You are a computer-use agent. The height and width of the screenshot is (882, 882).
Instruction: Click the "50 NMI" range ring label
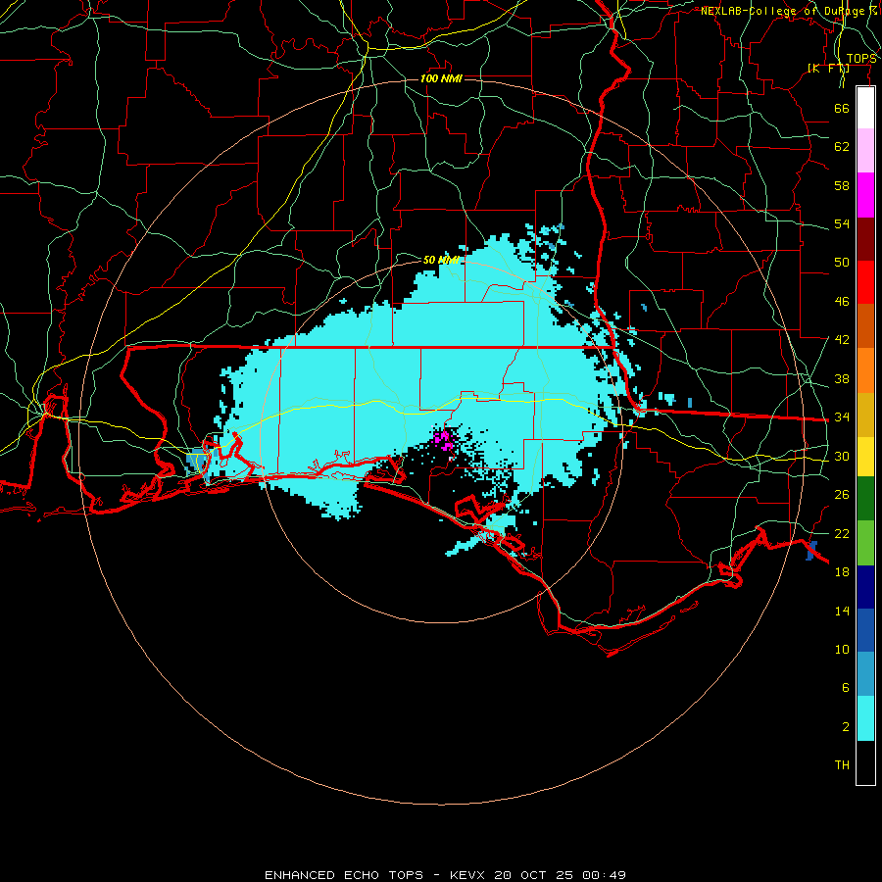tap(441, 260)
